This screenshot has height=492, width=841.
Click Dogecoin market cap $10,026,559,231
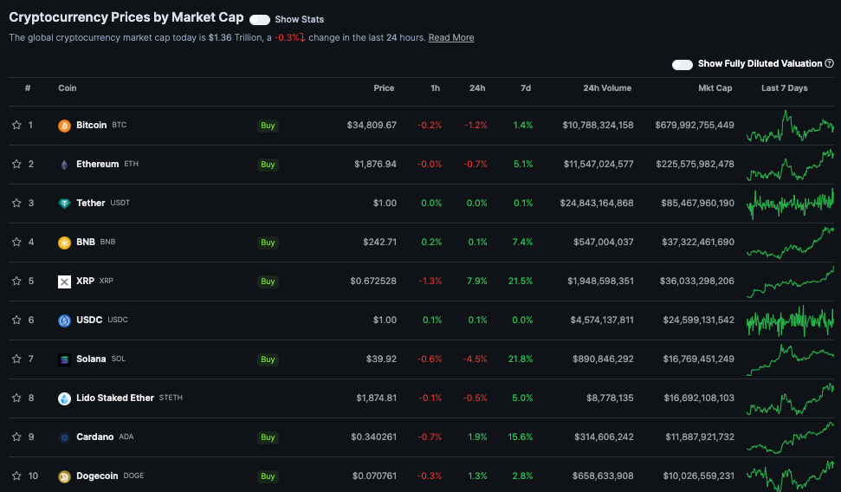pos(699,476)
